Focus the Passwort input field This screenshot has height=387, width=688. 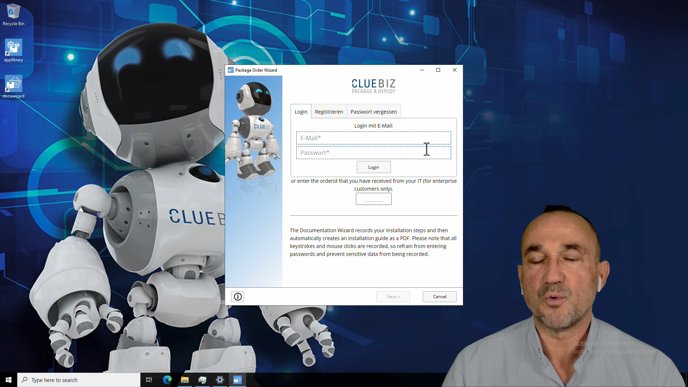(x=373, y=153)
